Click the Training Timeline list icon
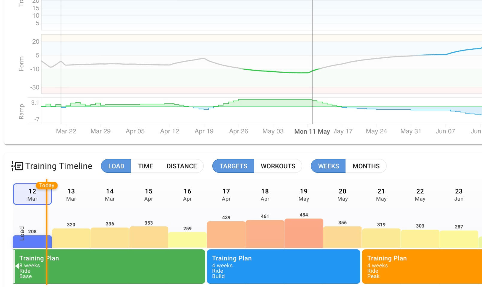 pos(17,166)
